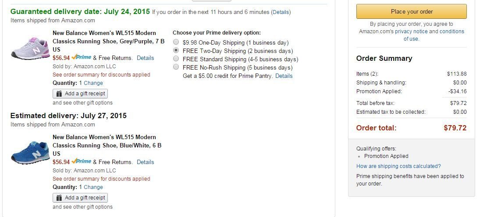Click gift icon on the first Add a gift receipt button
This screenshot has width=494, height=217.
click(x=59, y=94)
